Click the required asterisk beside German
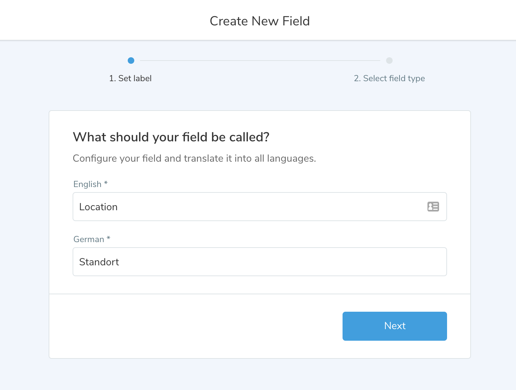This screenshot has height=390, width=516. point(108,238)
